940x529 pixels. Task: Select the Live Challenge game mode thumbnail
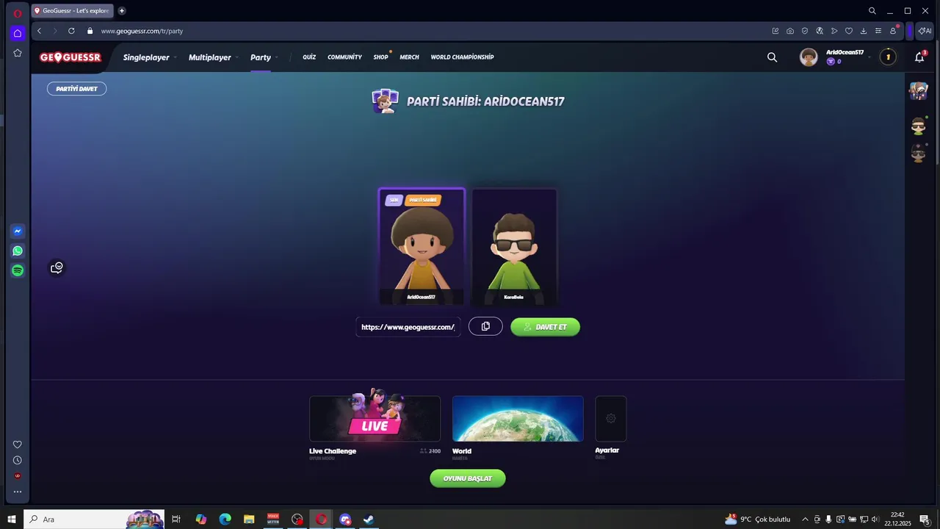(x=375, y=419)
